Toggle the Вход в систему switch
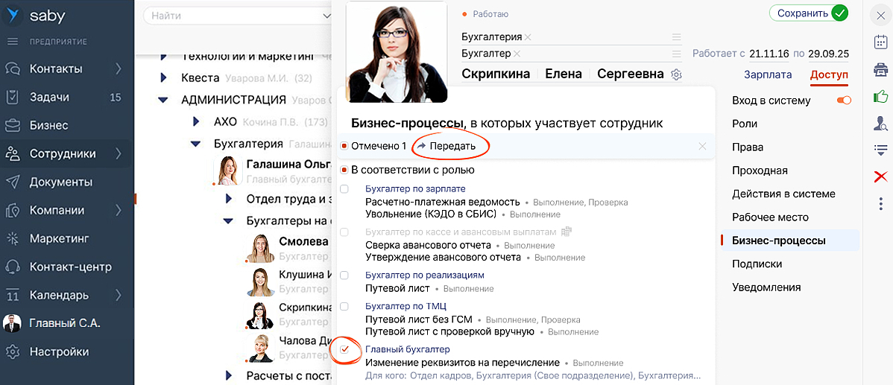Image resolution: width=893 pixels, height=385 pixels. click(844, 101)
